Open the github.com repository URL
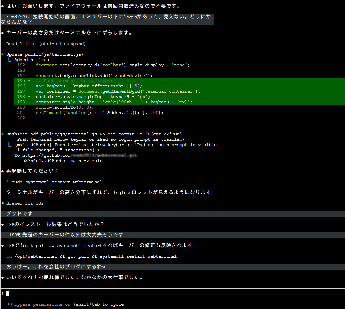This screenshot has height=309, width=345. pyautogui.click(x=79, y=155)
